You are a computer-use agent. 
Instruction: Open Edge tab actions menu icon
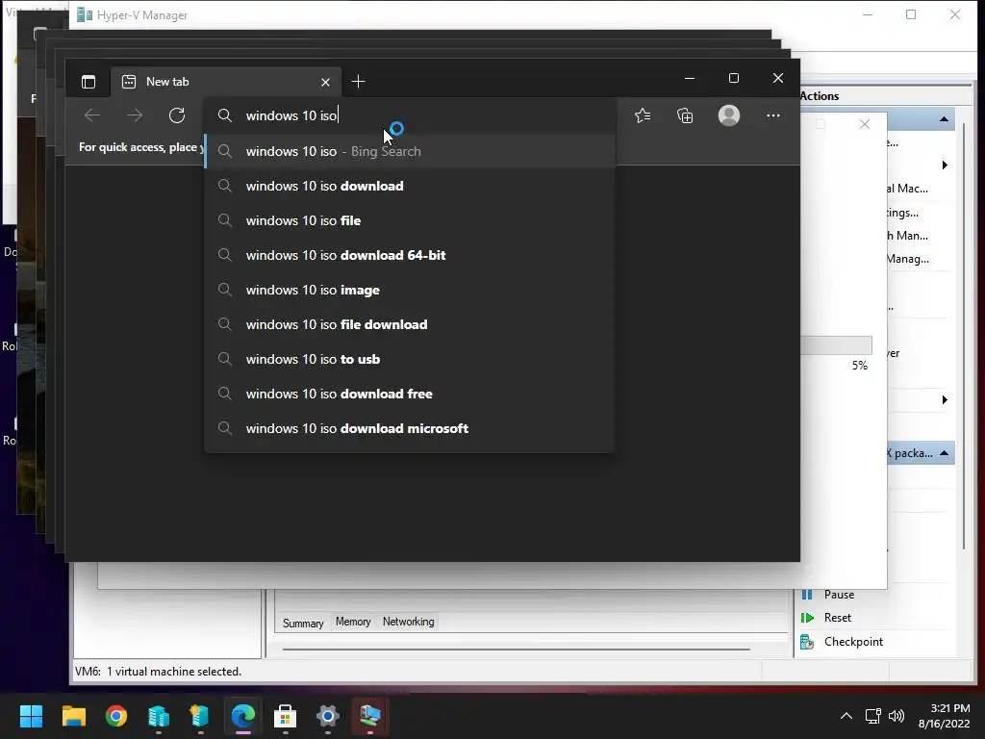coord(88,82)
